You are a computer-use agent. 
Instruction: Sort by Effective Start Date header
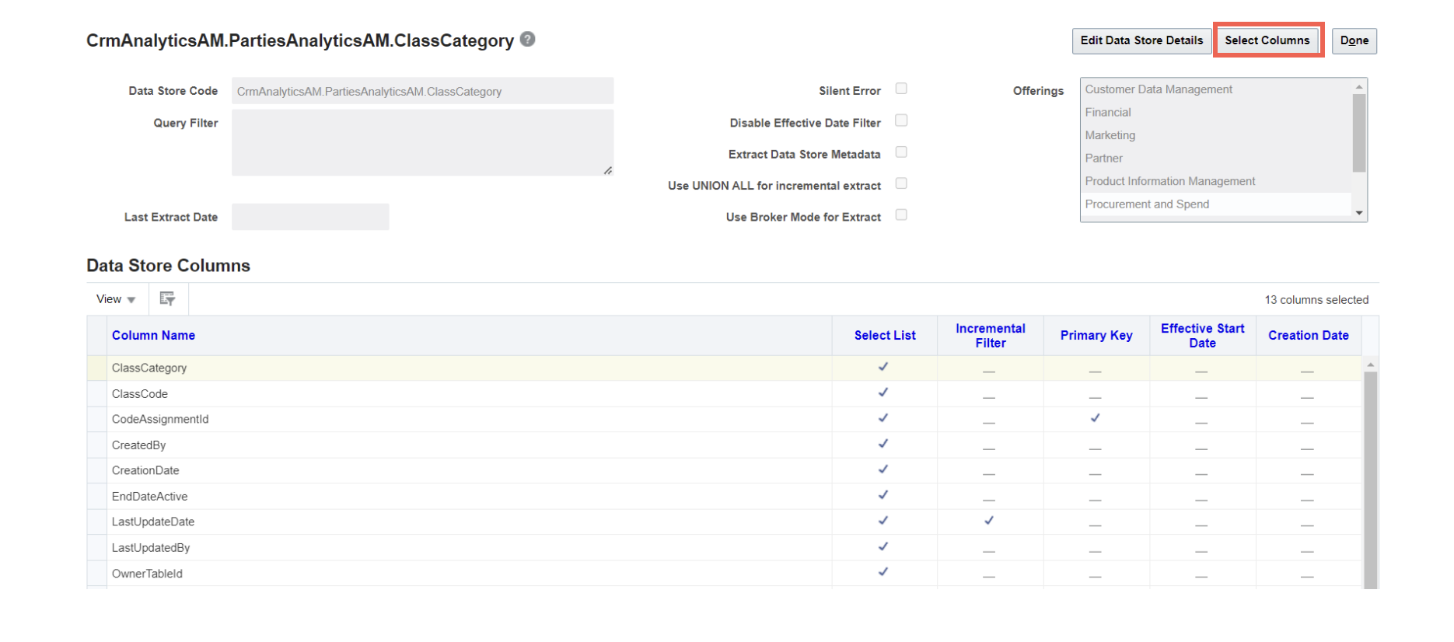click(1203, 336)
